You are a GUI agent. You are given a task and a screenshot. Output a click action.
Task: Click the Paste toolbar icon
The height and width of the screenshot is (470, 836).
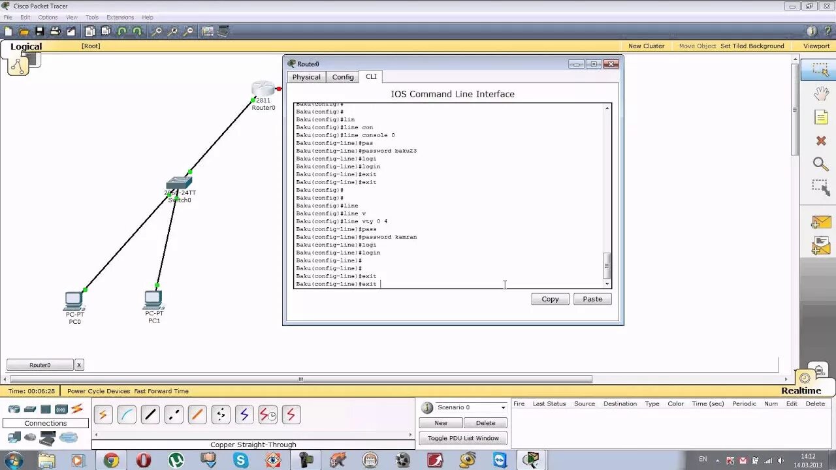coord(106,31)
